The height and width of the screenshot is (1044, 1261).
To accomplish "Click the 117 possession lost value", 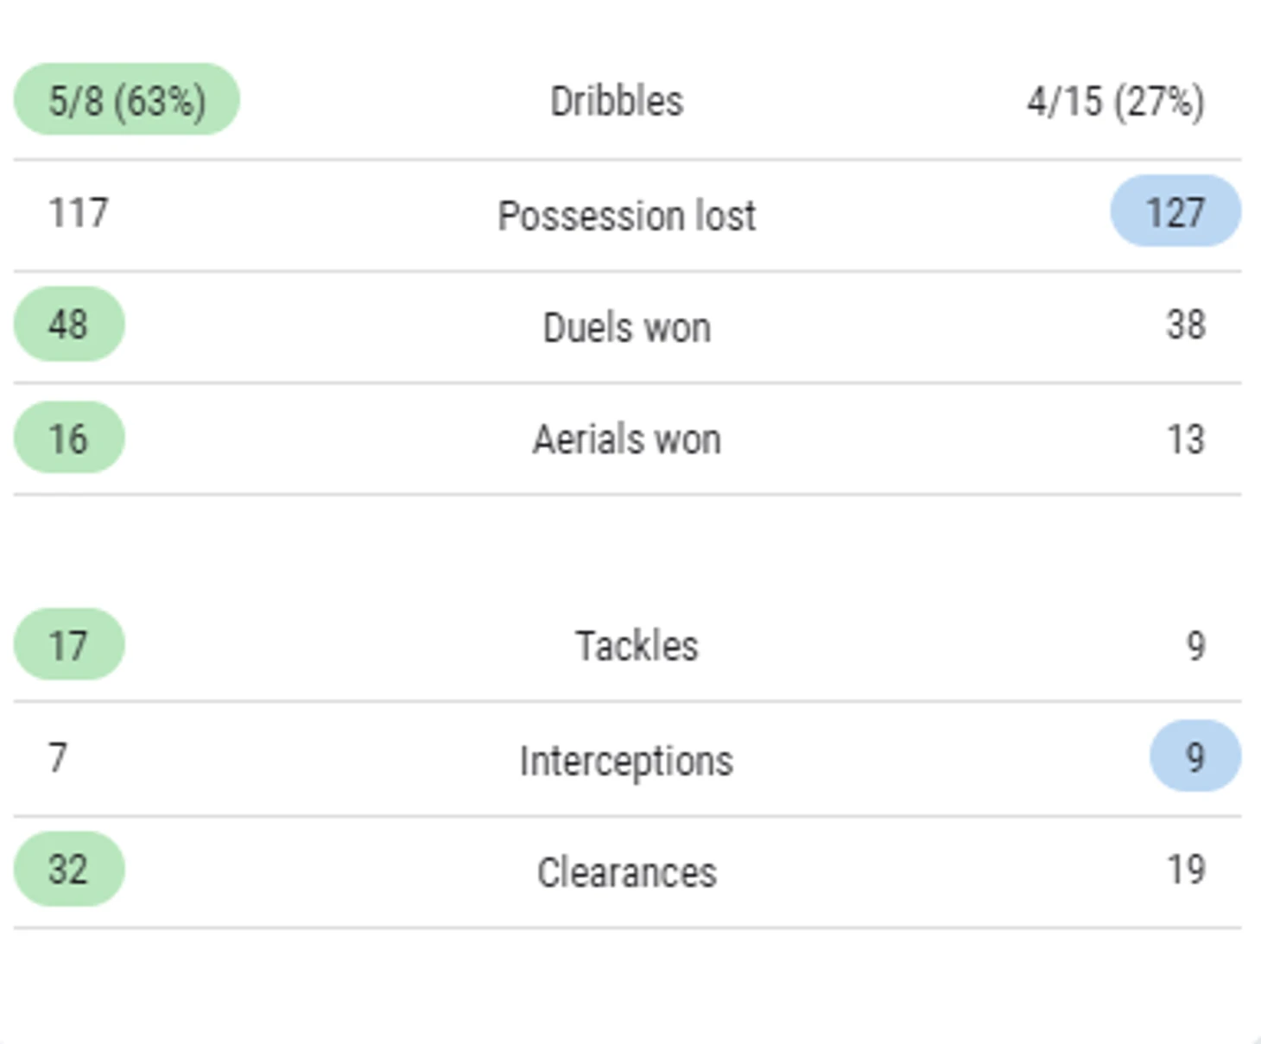I will coord(79,212).
